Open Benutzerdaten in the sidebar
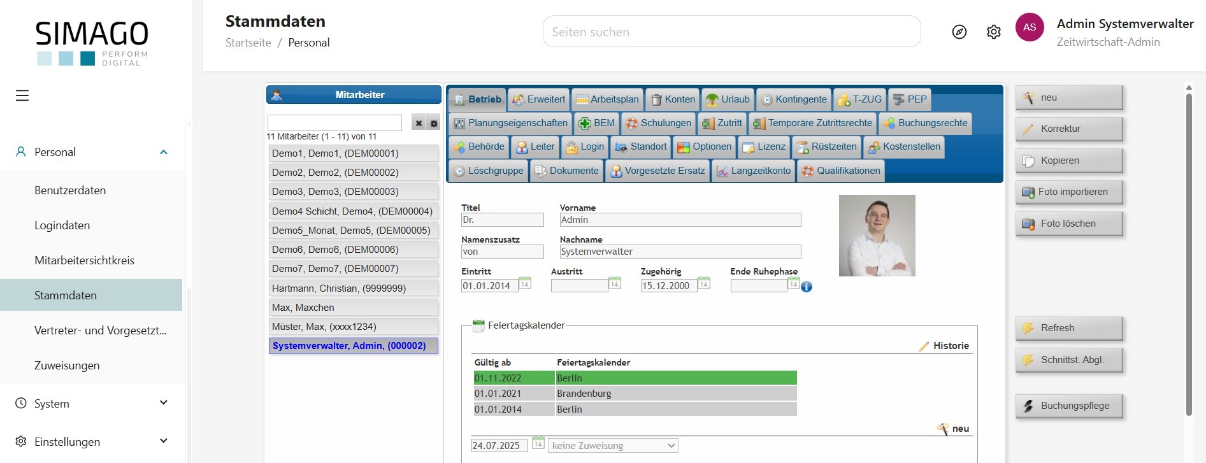This screenshot has width=1206, height=463. (70, 190)
